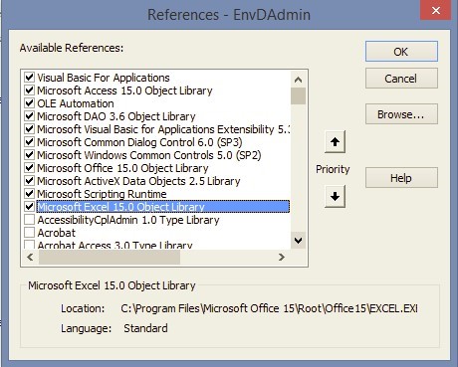Uncheck Microsoft ActiveX Data Objects 2.5 checkbox
This screenshot has width=458, height=367.
pos(30,181)
